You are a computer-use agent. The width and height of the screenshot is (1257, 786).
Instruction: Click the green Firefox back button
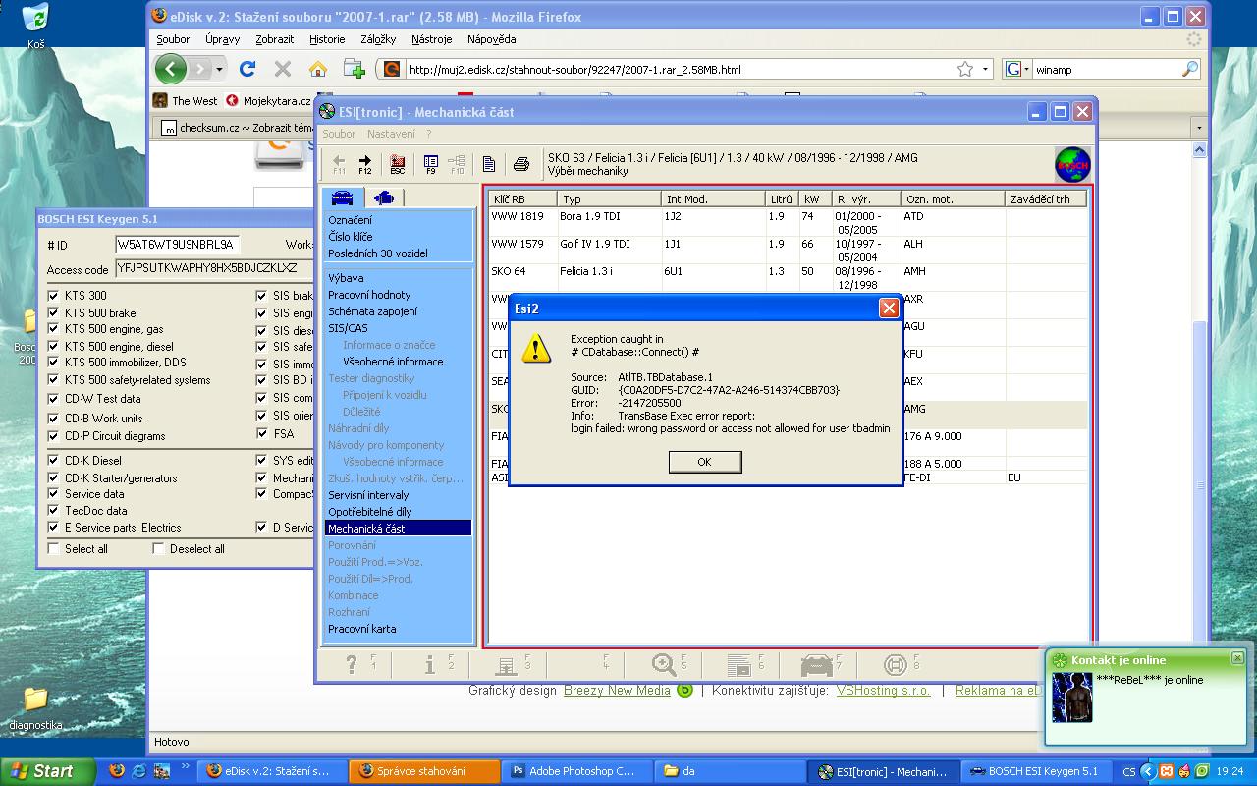pyautogui.click(x=170, y=69)
